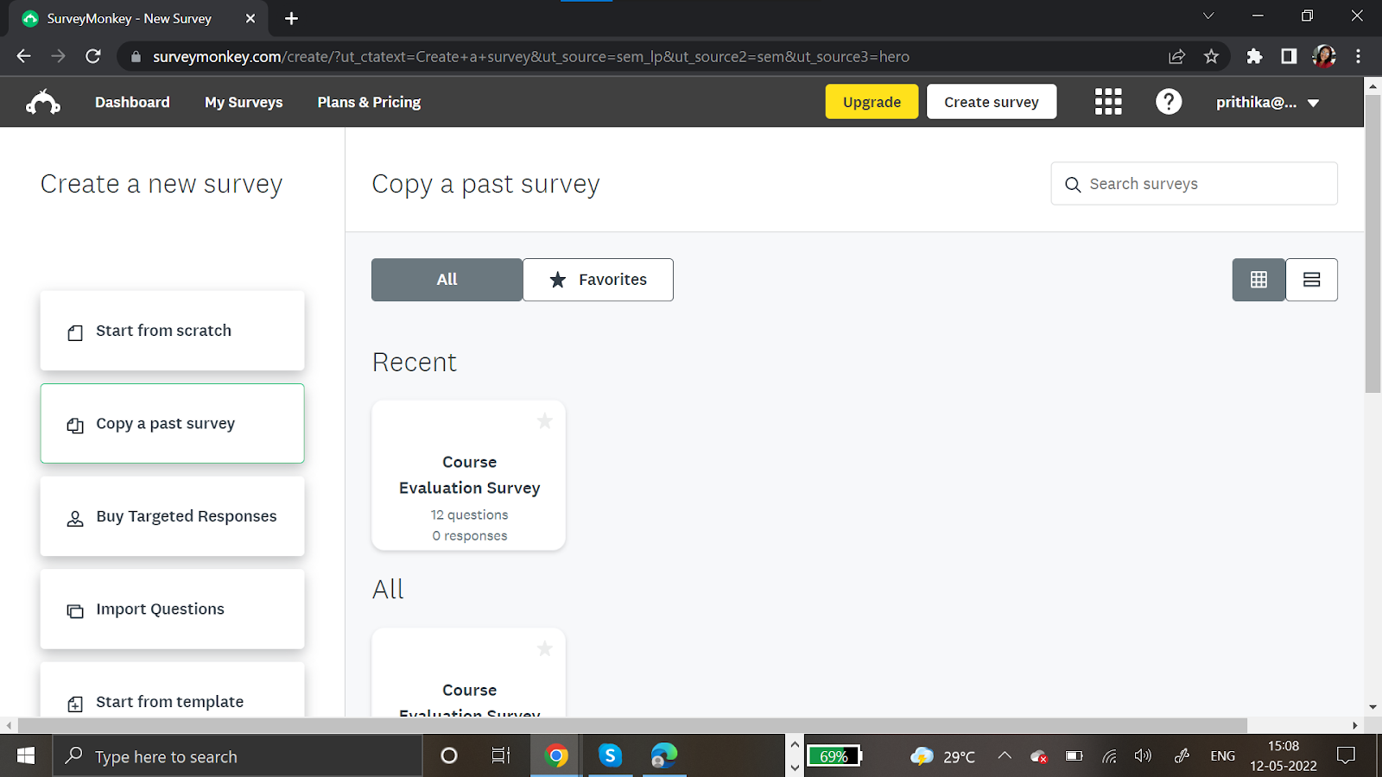Viewport: 1382px width, 777px height.
Task: Toggle the browser side panel icon
Action: click(x=1289, y=56)
